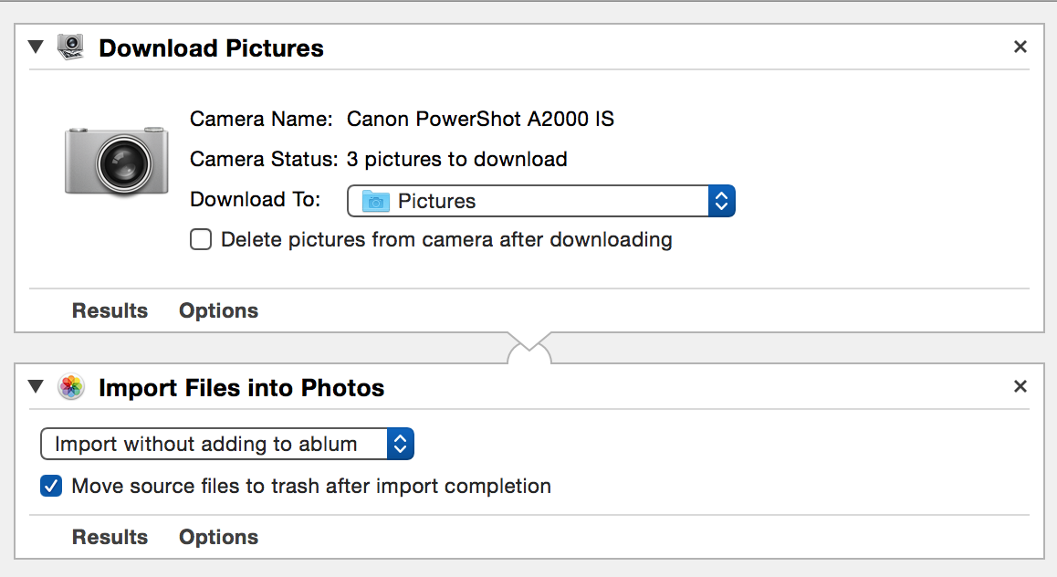1057x577 pixels.
Task: Click the Import Files into Photos title
Action: tap(241, 388)
